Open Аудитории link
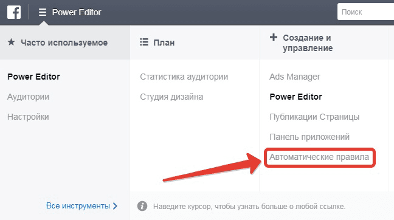 pos(28,97)
